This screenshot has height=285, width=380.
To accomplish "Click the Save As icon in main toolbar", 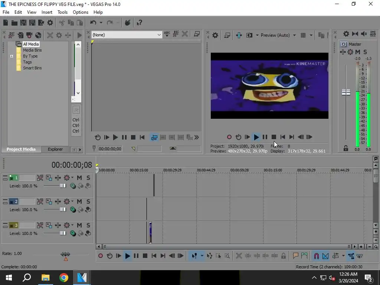I will click(x=32, y=23).
